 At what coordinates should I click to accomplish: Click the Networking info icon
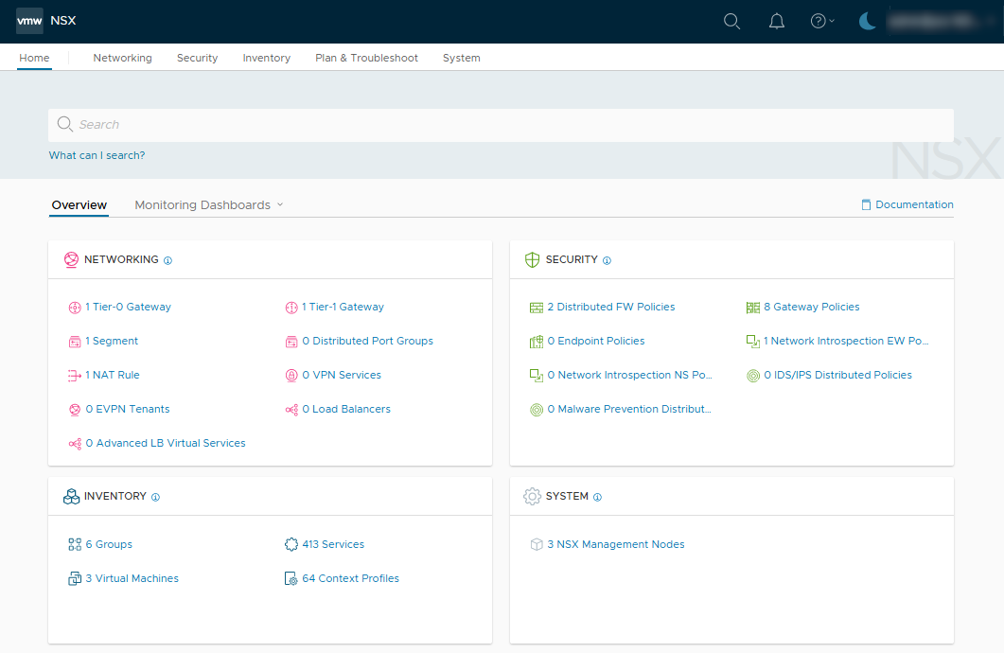click(167, 260)
